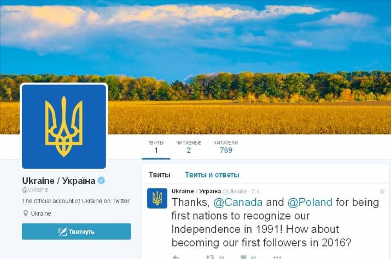Click the retweet icon under the tweet
This screenshot has width=391, height=259.
click(210, 257)
